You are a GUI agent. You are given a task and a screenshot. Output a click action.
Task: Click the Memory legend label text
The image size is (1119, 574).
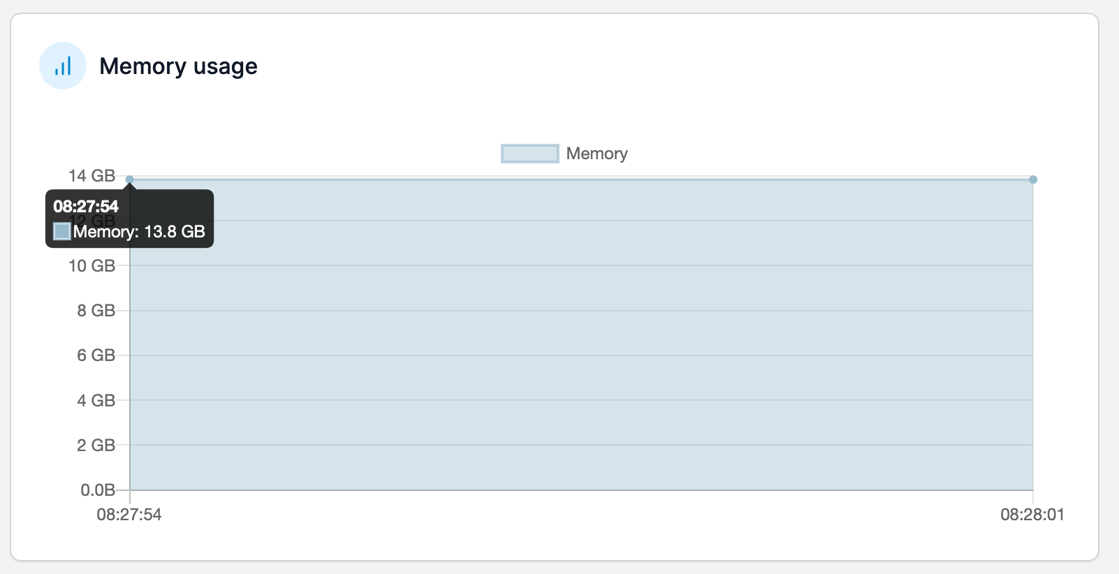tap(597, 154)
